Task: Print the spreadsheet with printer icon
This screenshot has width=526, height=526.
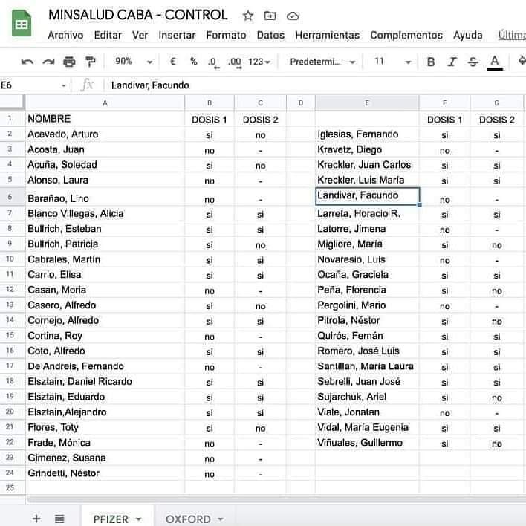Action: [x=69, y=62]
